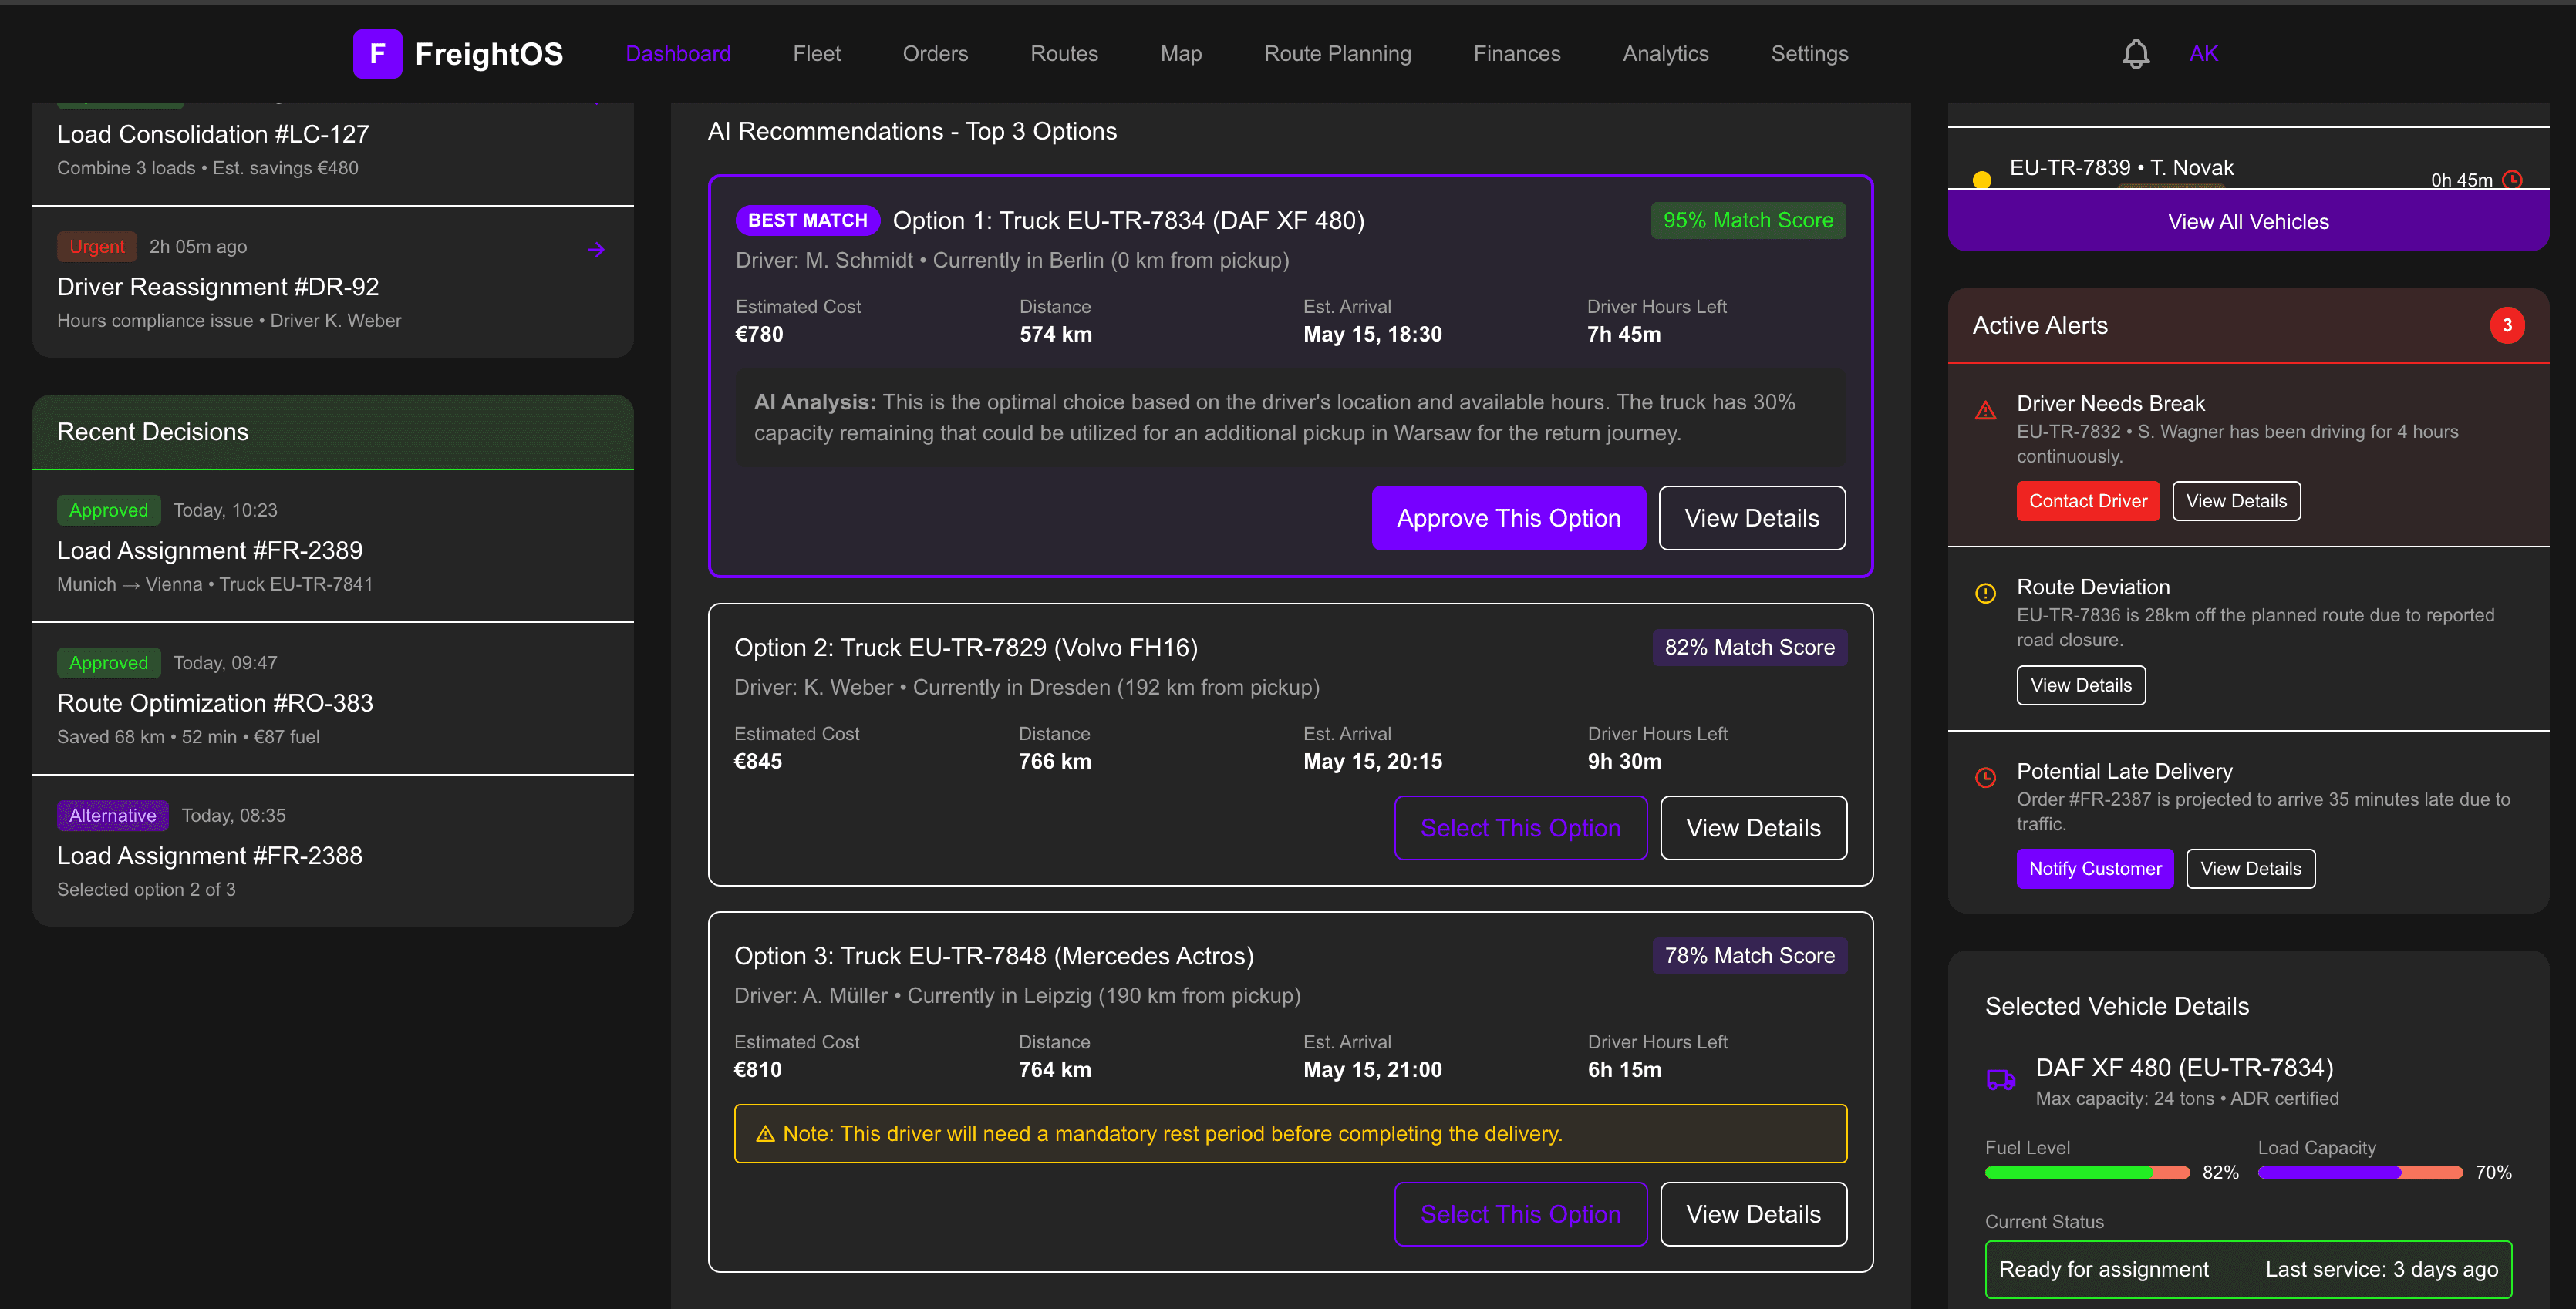The width and height of the screenshot is (2576, 1309).
Task: Open the Analytics section
Action: tap(1665, 54)
